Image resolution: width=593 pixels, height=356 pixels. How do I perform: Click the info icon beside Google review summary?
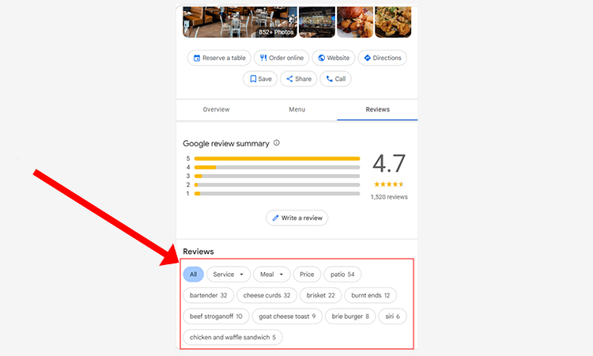pyautogui.click(x=277, y=143)
